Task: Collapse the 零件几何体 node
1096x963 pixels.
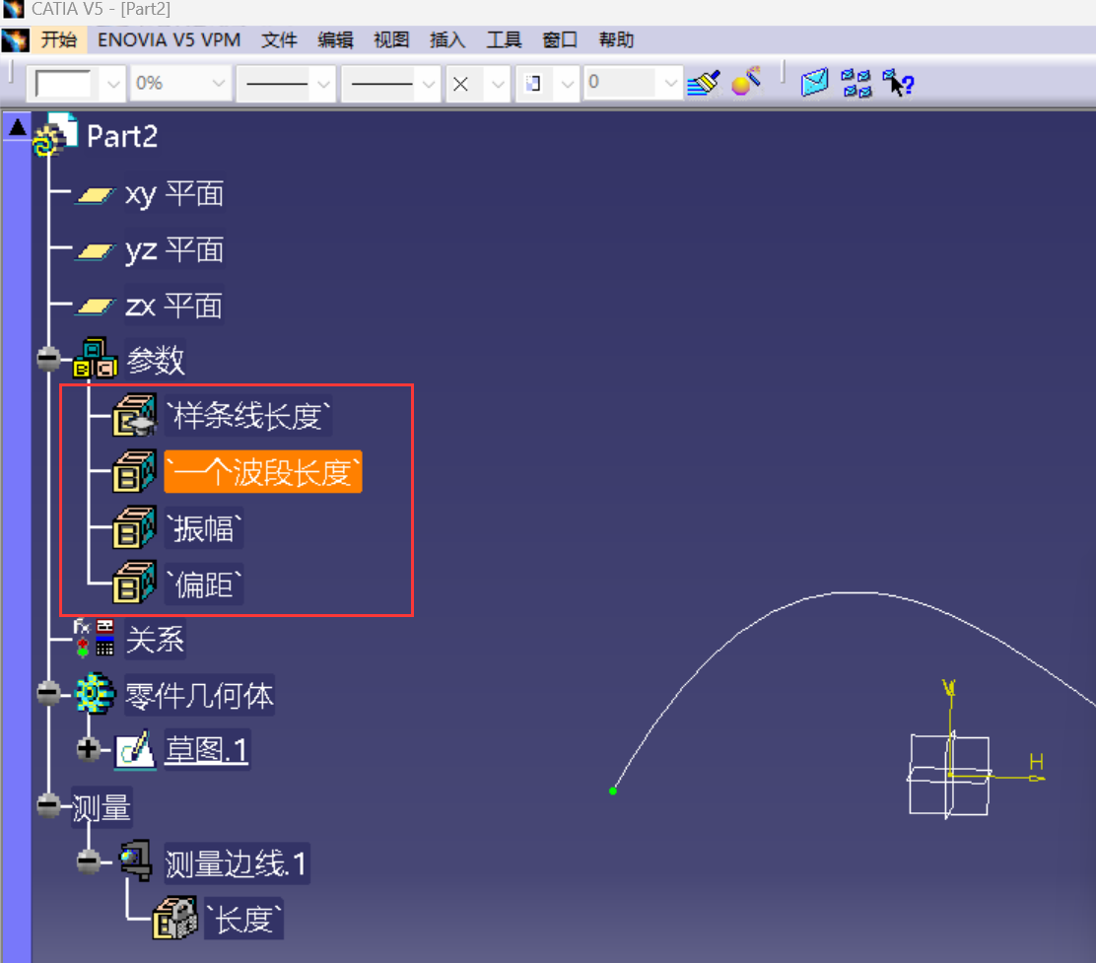Action: click(x=48, y=693)
